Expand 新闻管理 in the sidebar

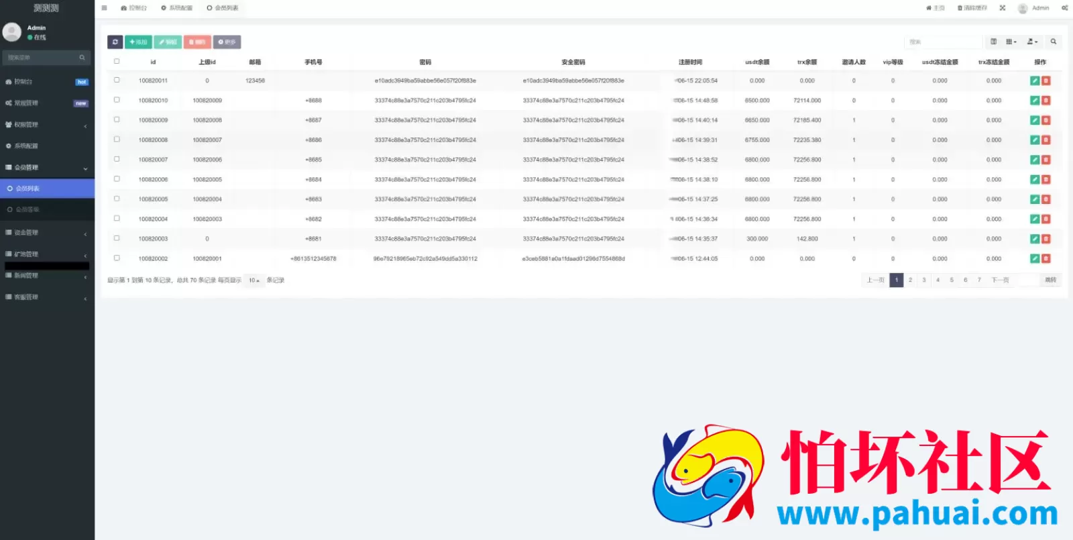pyautogui.click(x=47, y=276)
